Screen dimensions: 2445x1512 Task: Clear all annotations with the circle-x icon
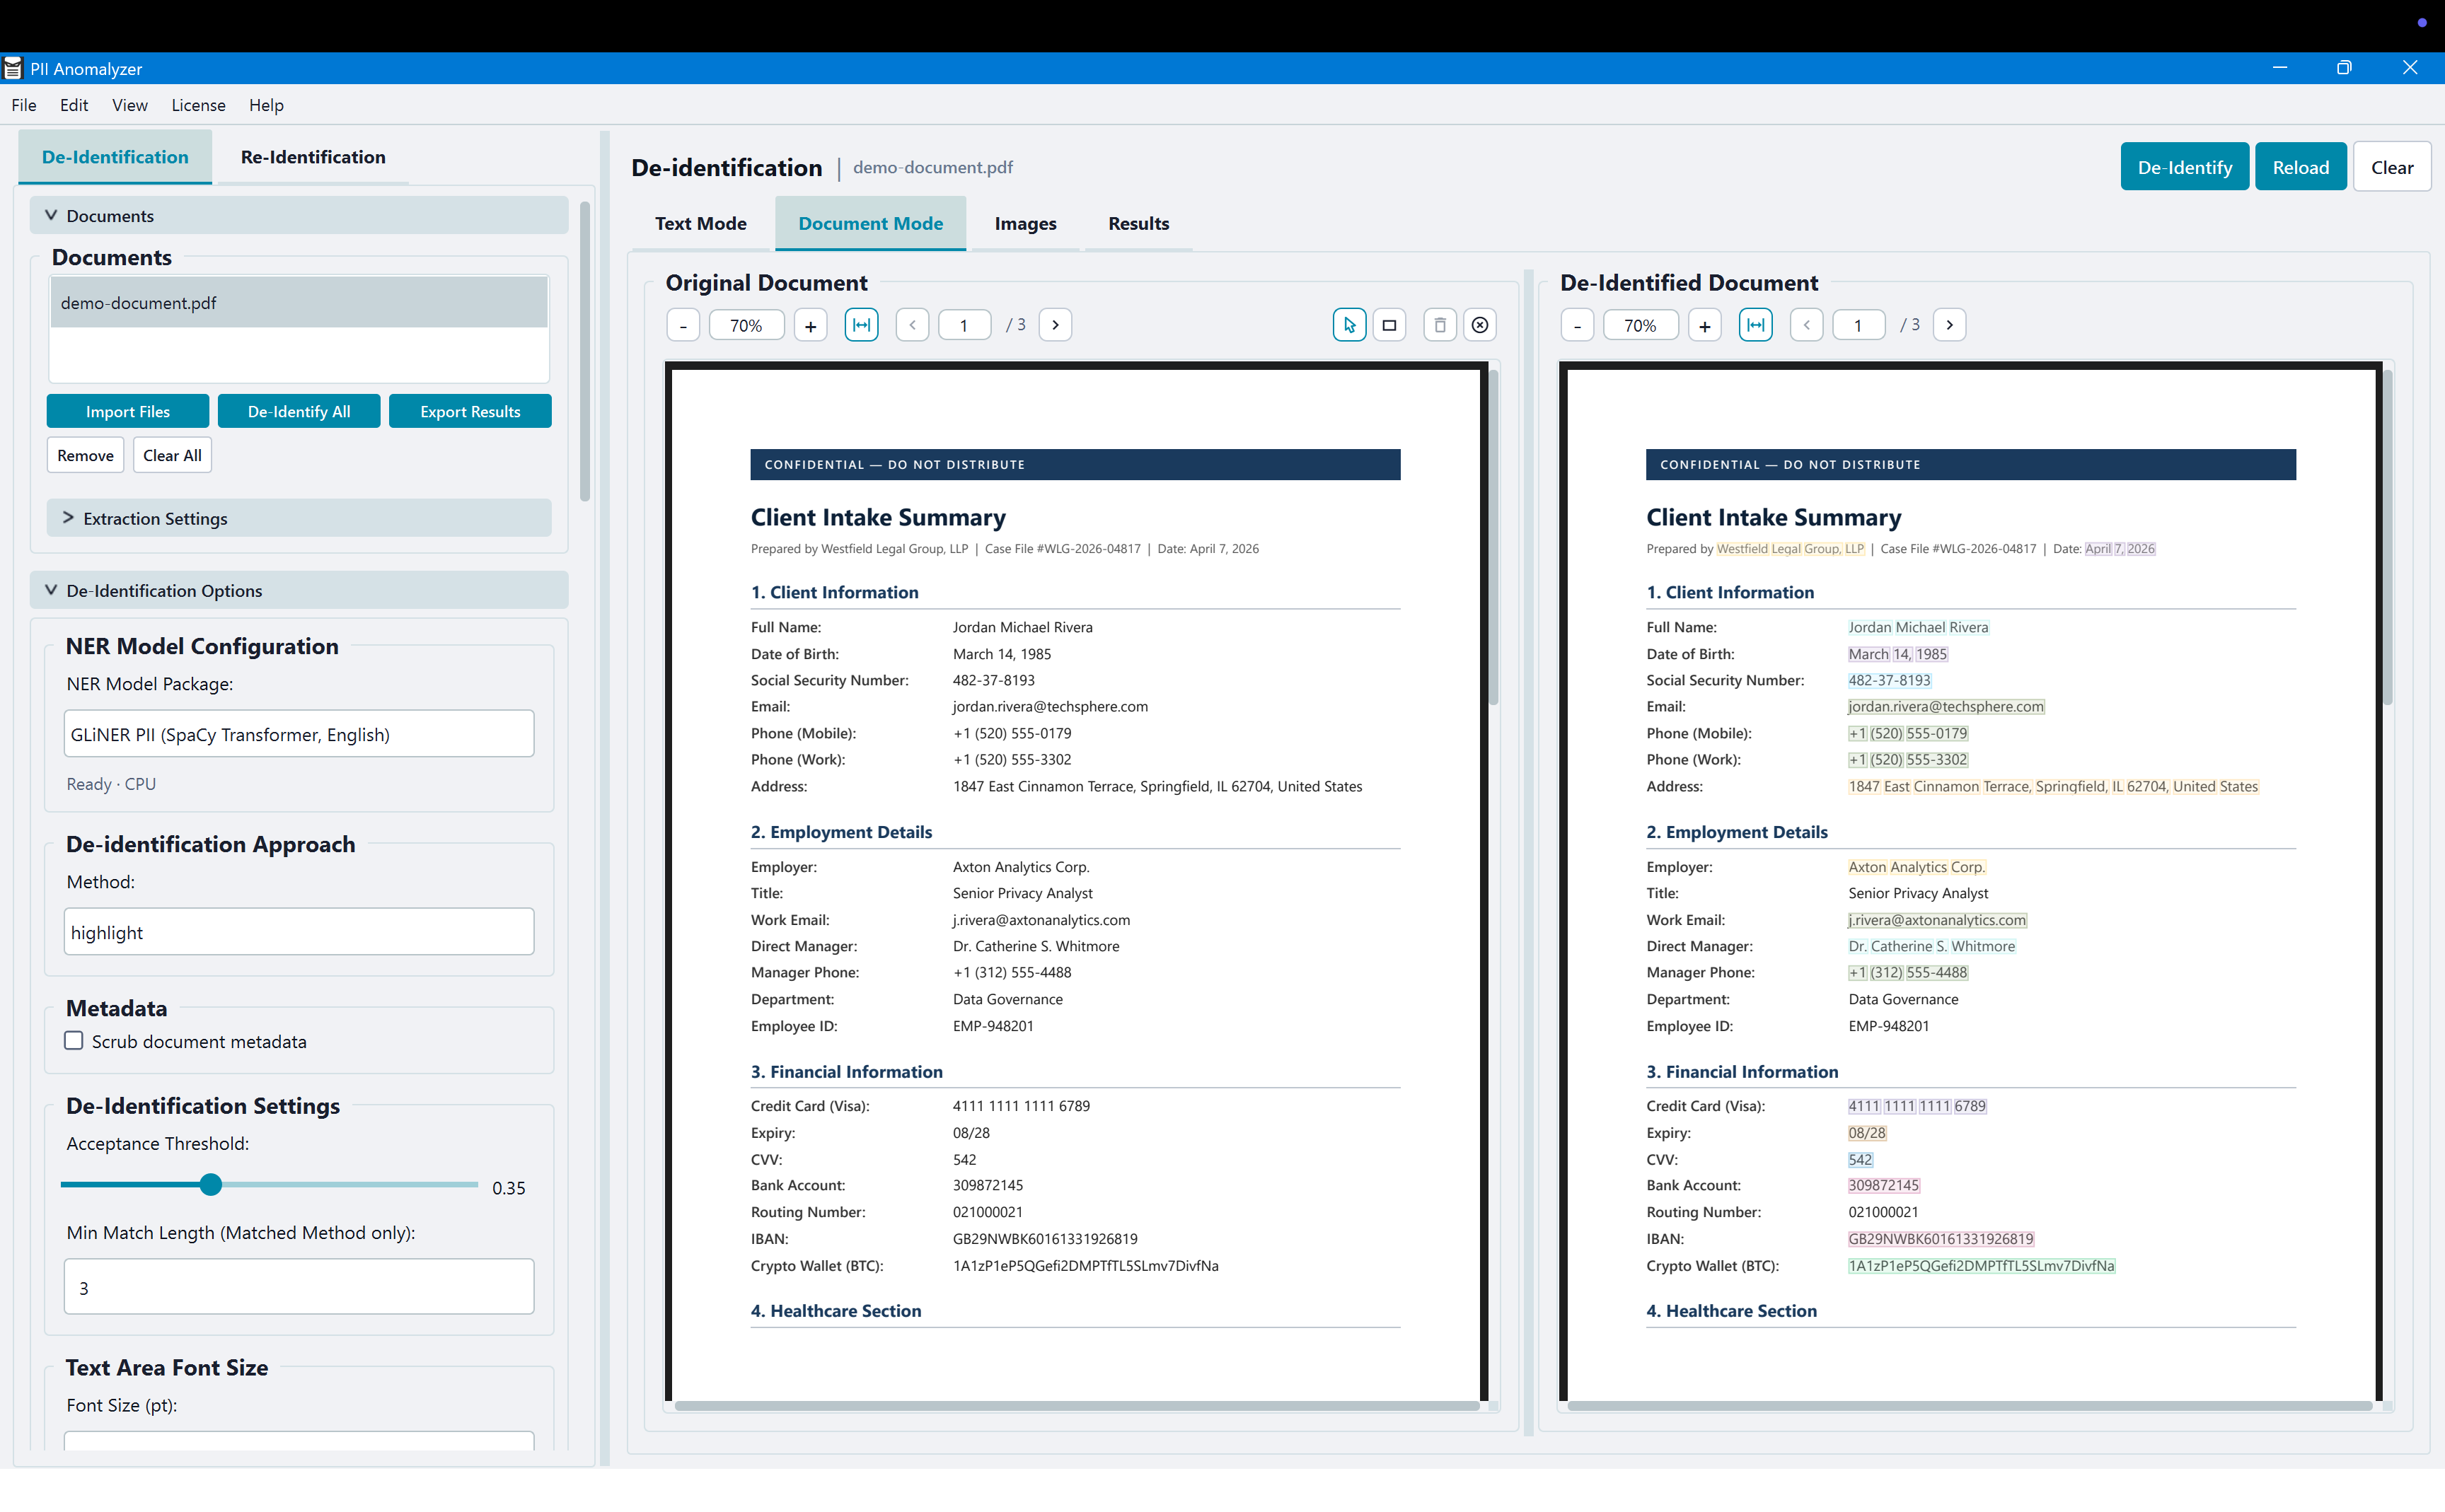click(1479, 324)
